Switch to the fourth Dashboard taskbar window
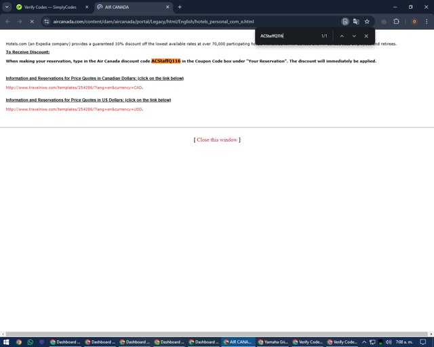 tap(169, 342)
